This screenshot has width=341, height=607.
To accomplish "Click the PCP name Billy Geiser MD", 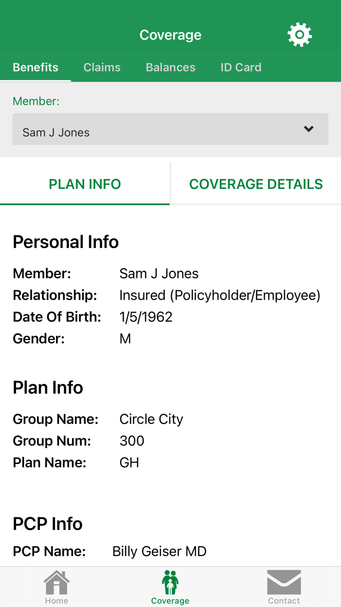I will (159, 551).
